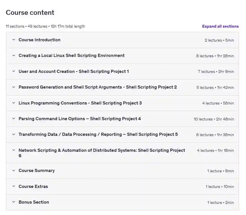The width and height of the screenshot is (246, 215).
Task: Toggle chevron beside Course Extras
Action: tap(13, 187)
